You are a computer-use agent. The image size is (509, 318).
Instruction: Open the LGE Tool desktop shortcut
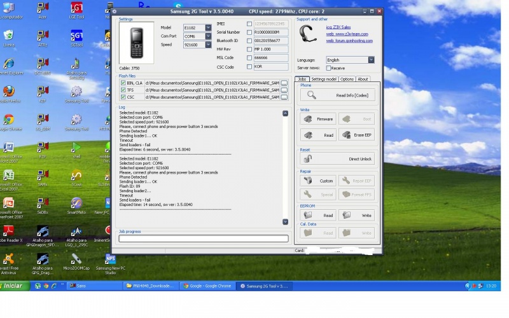tap(76, 10)
